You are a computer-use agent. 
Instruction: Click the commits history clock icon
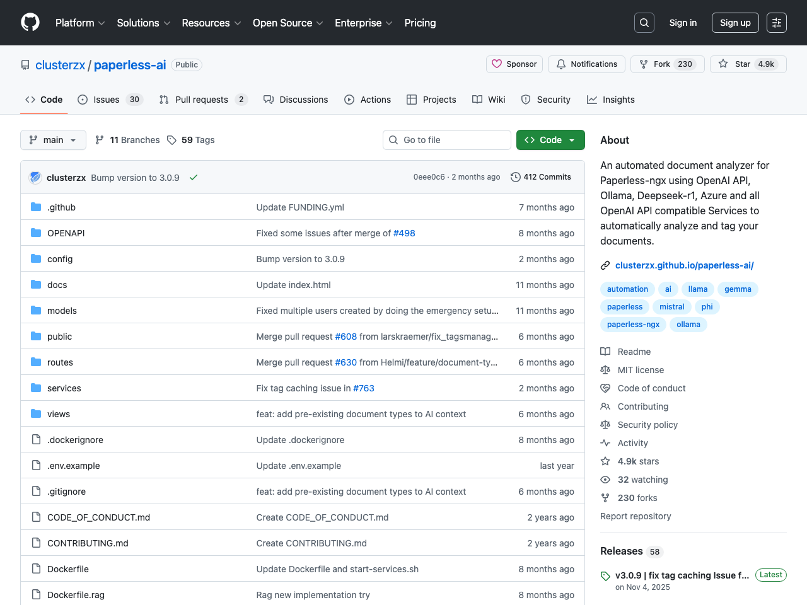[515, 177]
